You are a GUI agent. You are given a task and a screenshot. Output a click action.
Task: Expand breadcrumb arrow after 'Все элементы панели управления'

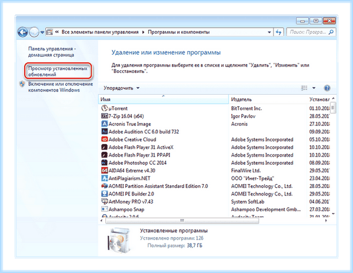tap(143, 32)
